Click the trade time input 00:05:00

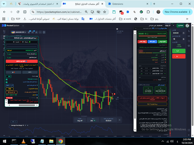click(177, 33)
